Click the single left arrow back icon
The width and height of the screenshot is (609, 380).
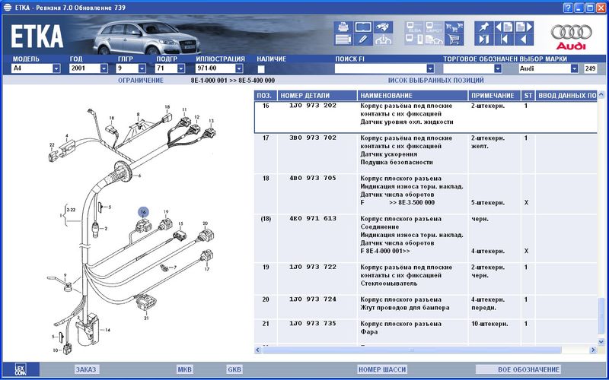pos(524,40)
